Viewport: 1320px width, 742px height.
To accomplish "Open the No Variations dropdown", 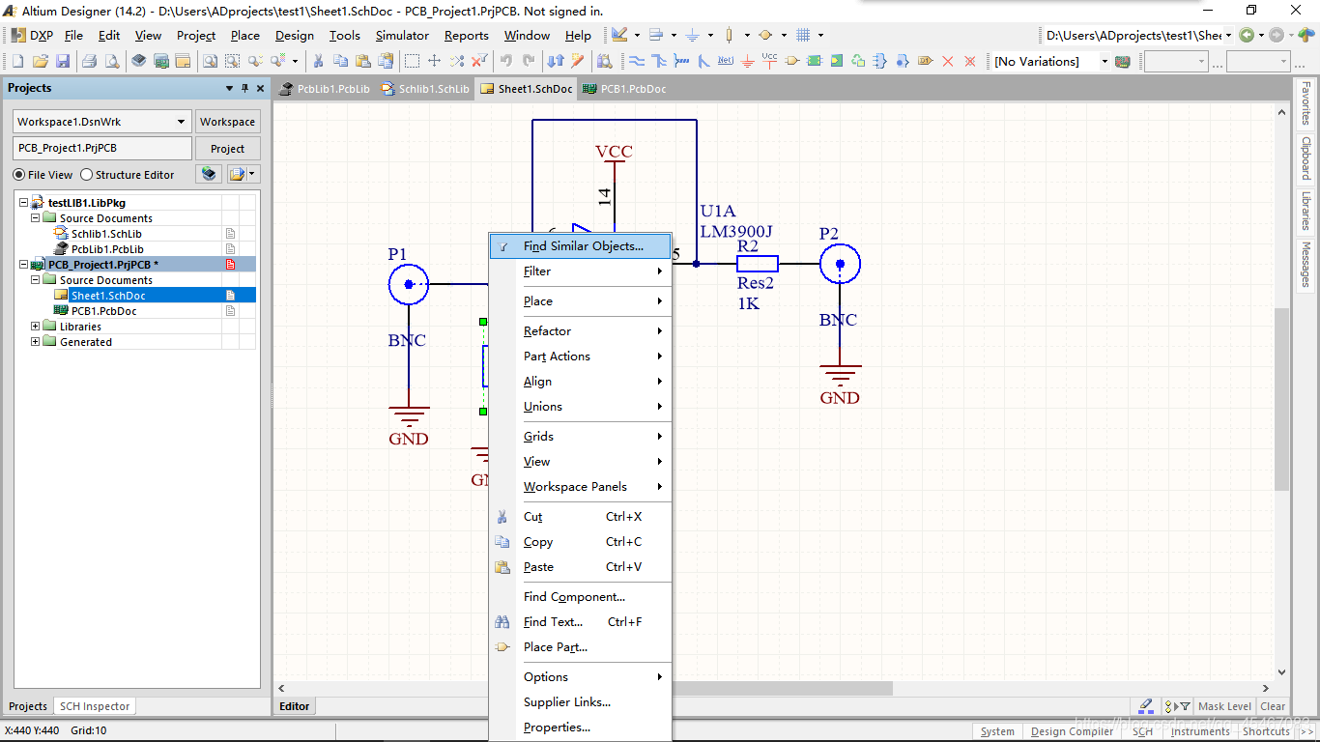I will click(1105, 61).
